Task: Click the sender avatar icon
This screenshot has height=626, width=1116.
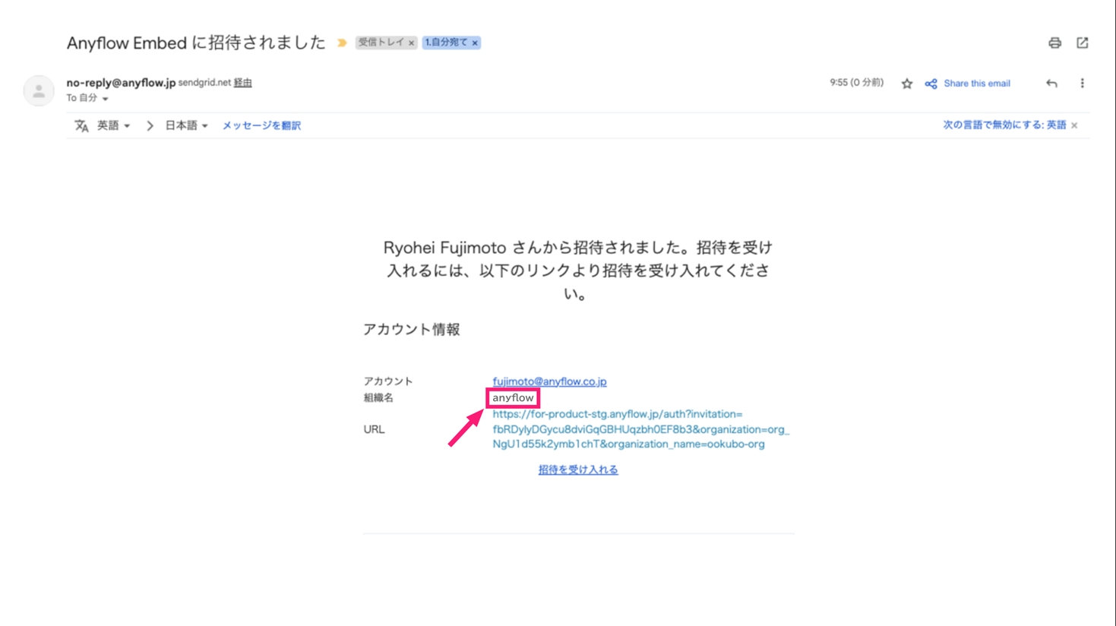Action: (39, 90)
